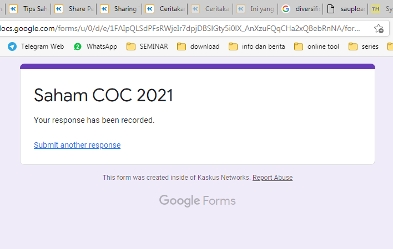Switch to the Sharing tab
The image size is (393, 249).
[x=119, y=9]
